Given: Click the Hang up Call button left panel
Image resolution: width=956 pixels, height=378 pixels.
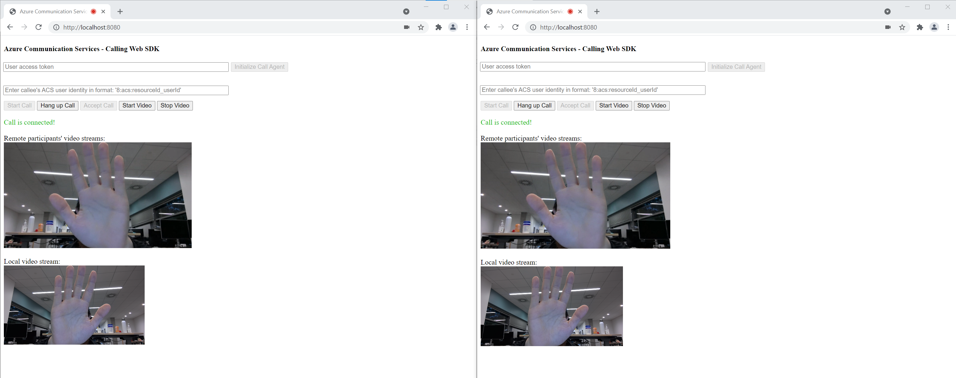Looking at the screenshot, I should click(57, 105).
